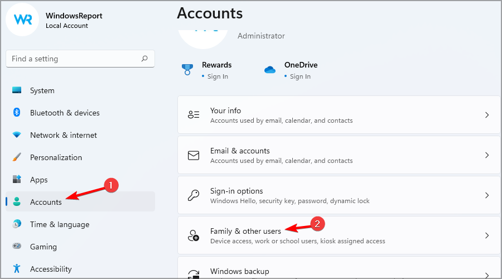Viewport: 502px width, 279px height.
Task: Sign in to OneDrive
Action: (300, 76)
